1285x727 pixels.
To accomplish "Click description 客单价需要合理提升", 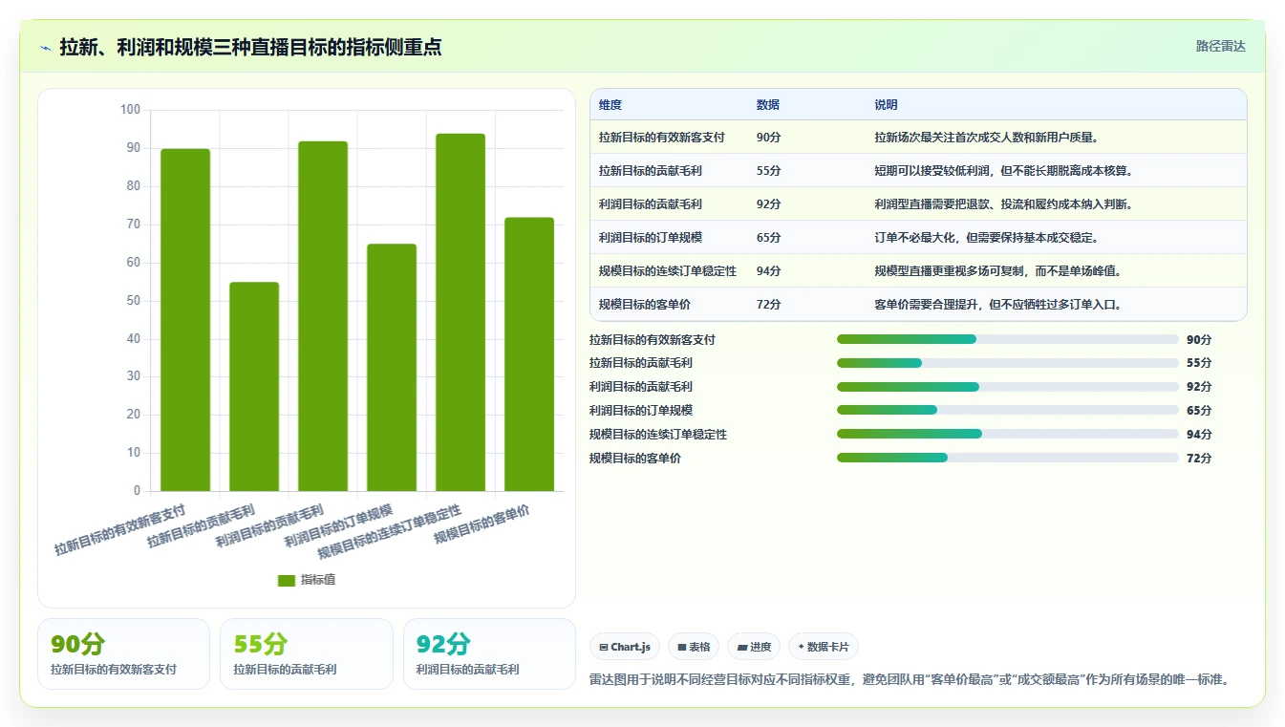I will tap(998, 305).
